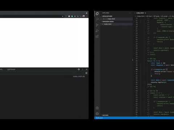The image size is (174, 130).
Task: Open Extensions view in VS Code activity bar
Action: click(x=97, y=36)
